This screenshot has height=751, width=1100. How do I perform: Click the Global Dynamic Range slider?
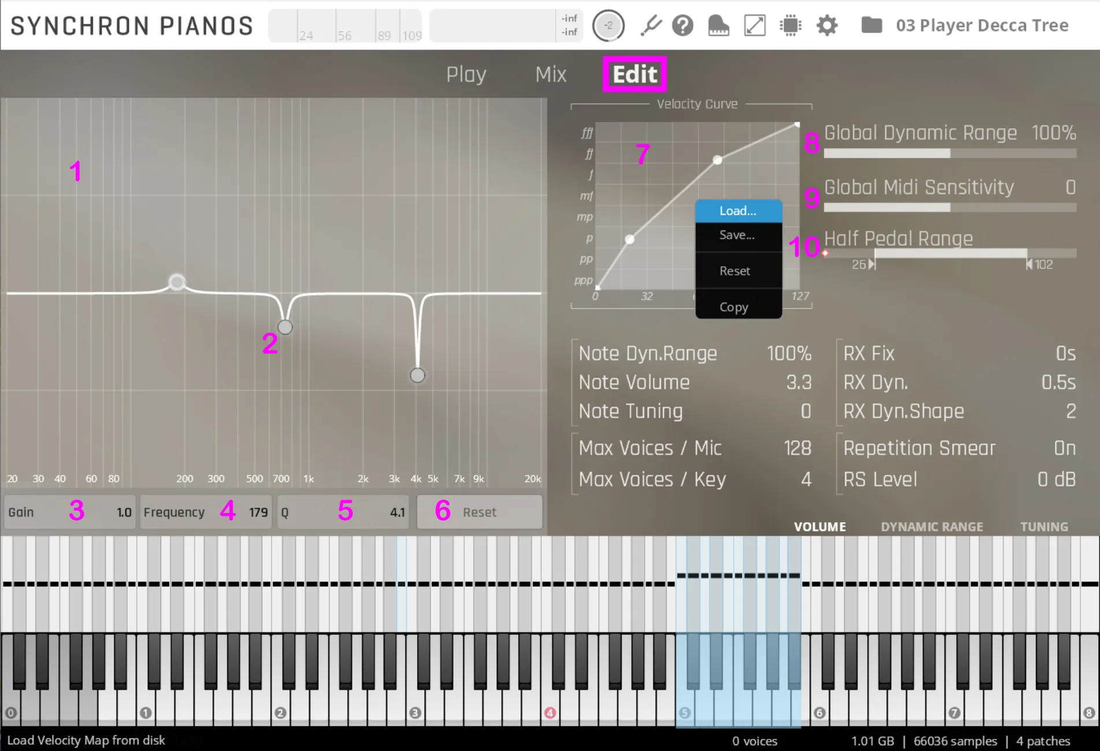tap(949, 153)
